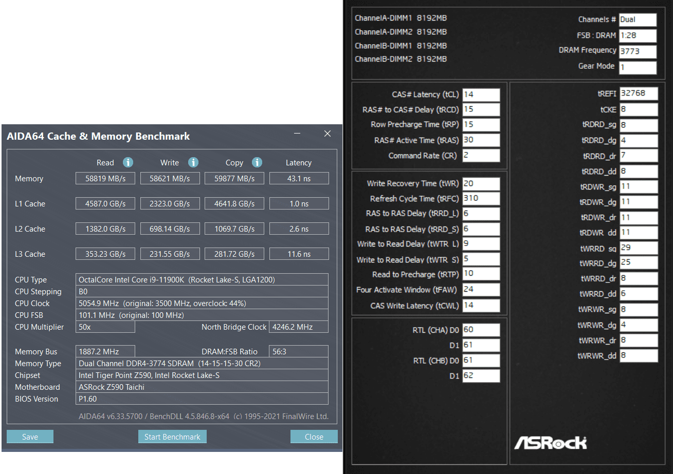Click the ASRock logo
Image resolution: width=673 pixels, height=474 pixels.
tap(551, 442)
